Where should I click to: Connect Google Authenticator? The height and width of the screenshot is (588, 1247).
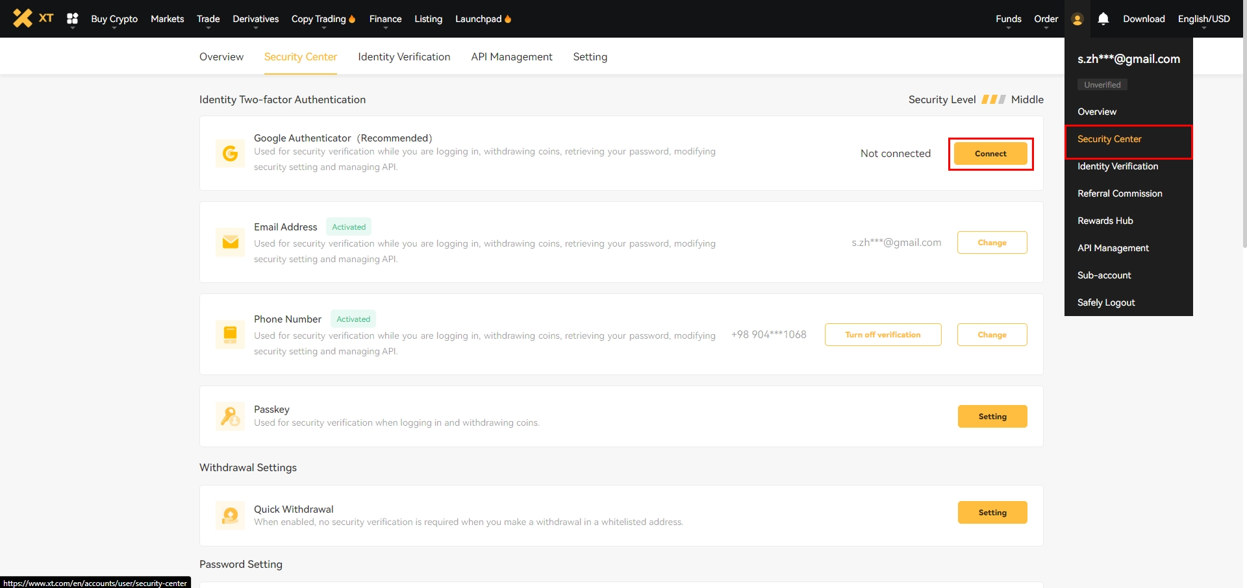(990, 154)
